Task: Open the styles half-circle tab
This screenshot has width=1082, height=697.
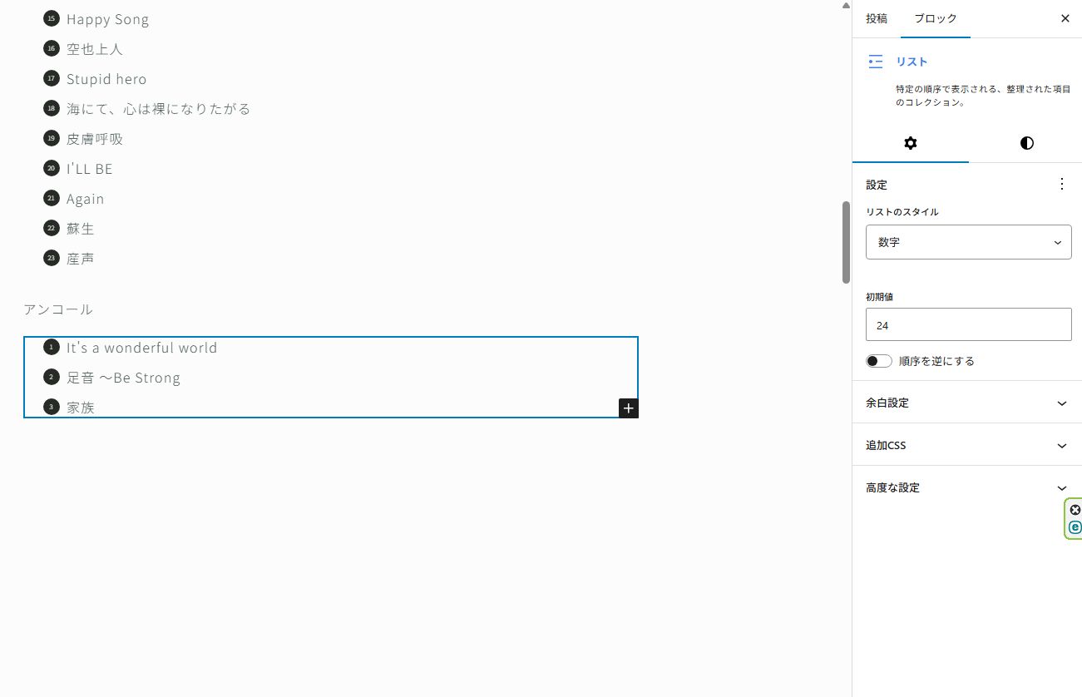Action: (1026, 143)
